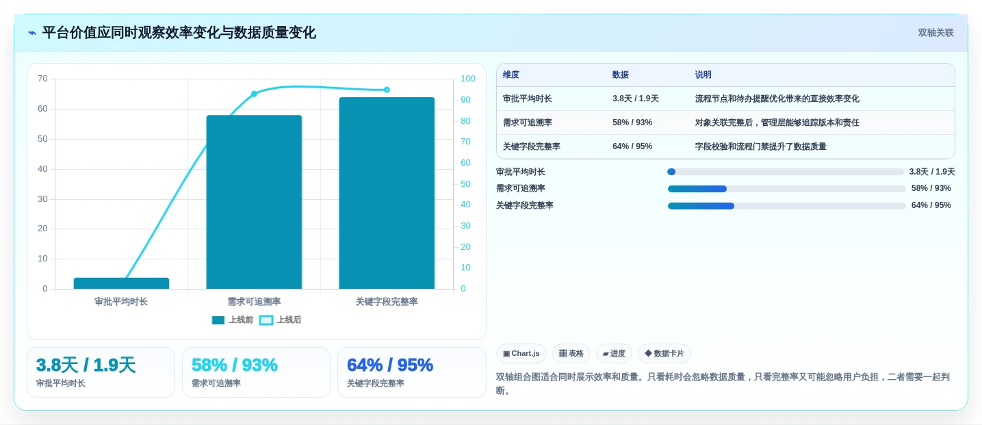982x425 pixels.
Task: Click the 审批平均时长 progress row label
Action: 521,172
